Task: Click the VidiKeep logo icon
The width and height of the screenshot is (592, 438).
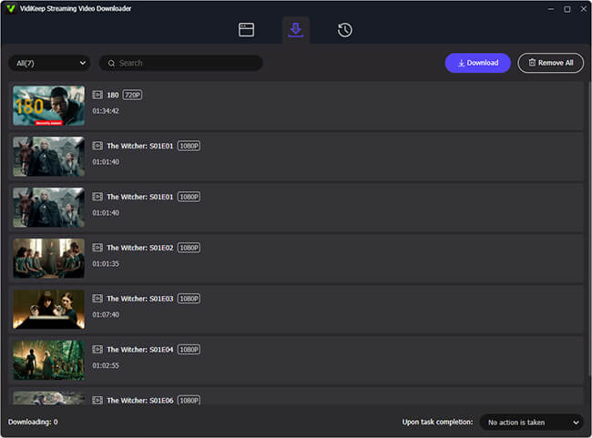Action: click(11, 8)
